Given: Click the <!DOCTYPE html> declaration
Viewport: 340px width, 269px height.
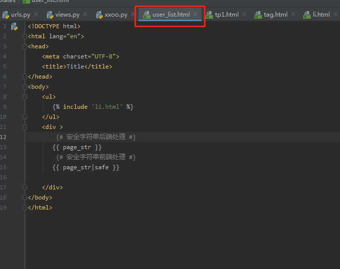Looking at the screenshot, I should (x=54, y=26).
